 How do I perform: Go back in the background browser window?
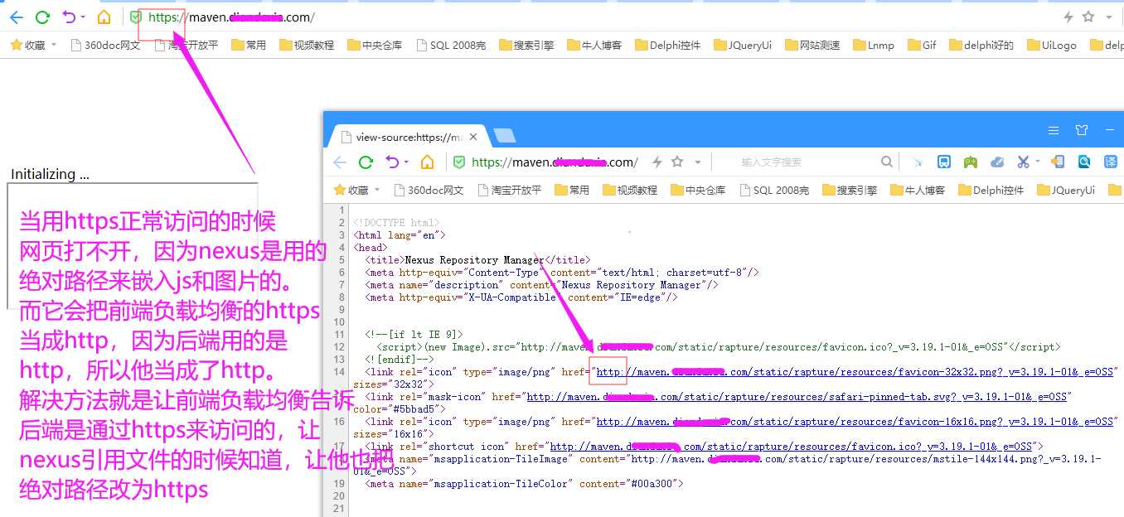pyautogui.click(x=16, y=17)
